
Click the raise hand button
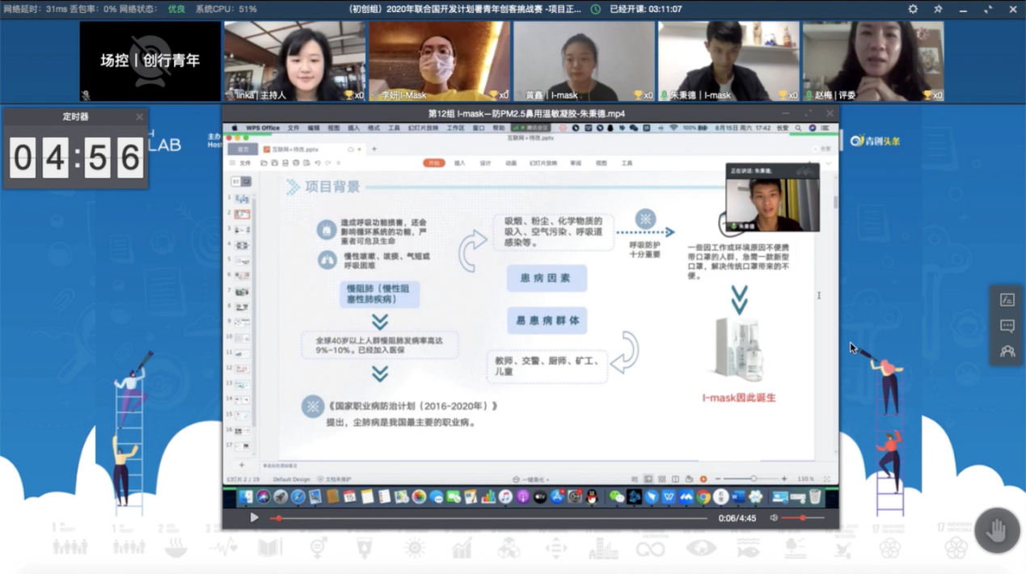point(996,530)
